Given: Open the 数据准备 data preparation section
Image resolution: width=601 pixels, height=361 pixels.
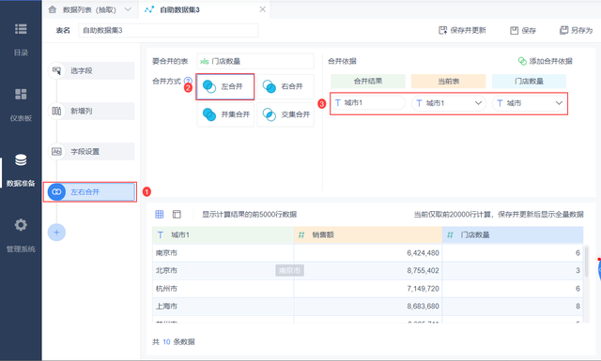Looking at the screenshot, I should pos(21,170).
